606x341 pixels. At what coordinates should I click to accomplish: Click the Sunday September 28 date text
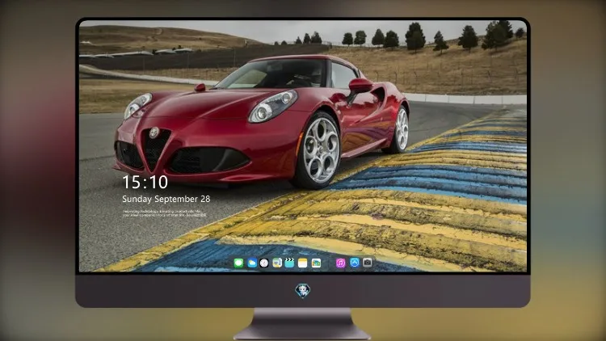pos(166,199)
